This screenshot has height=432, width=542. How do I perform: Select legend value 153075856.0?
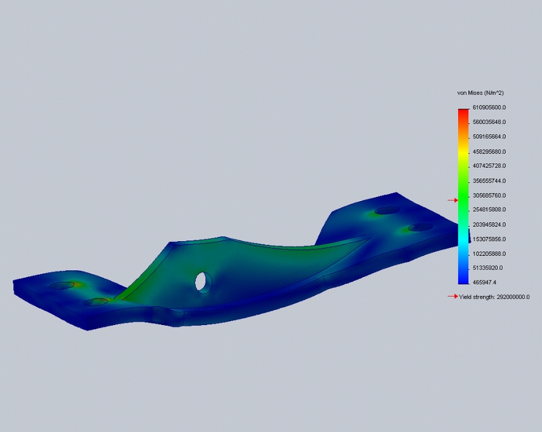tap(491, 239)
